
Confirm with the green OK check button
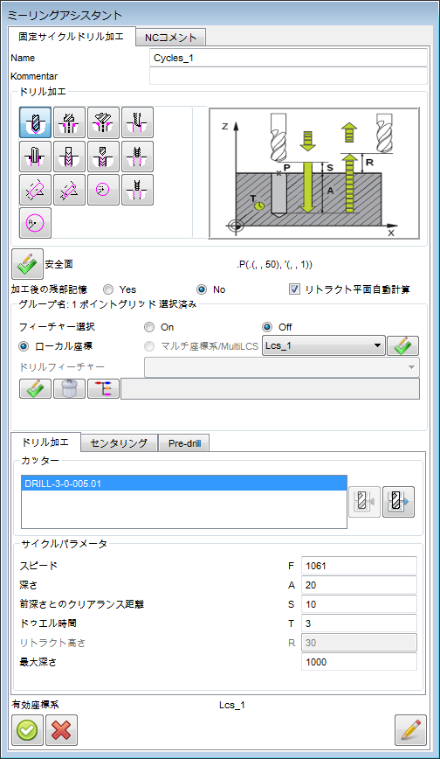point(28,730)
